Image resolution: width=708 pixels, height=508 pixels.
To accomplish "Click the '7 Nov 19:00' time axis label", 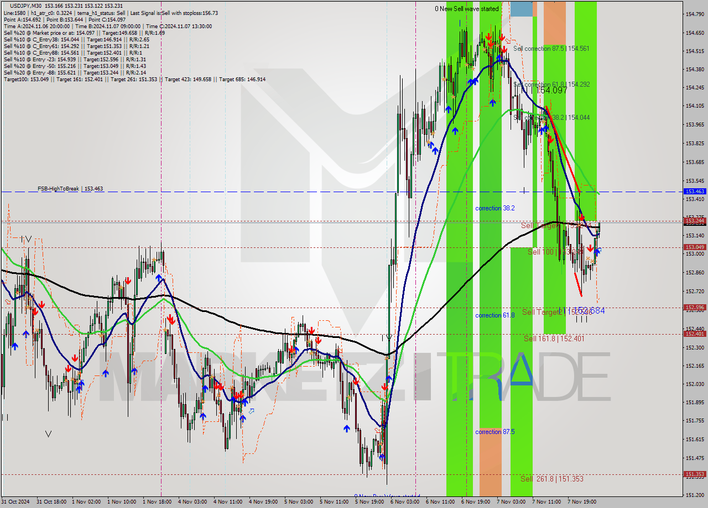I will tap(582, 502).
